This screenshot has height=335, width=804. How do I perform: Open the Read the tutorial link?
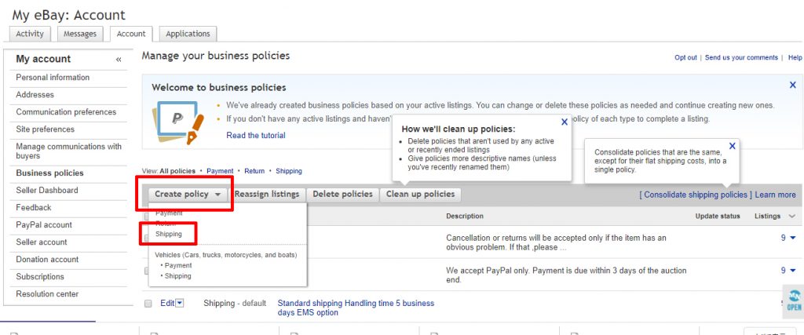(256, 135)
